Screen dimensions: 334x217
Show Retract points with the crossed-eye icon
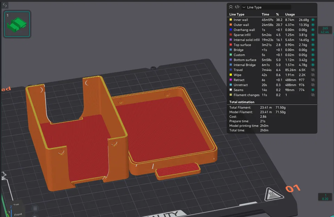[313, 80]
